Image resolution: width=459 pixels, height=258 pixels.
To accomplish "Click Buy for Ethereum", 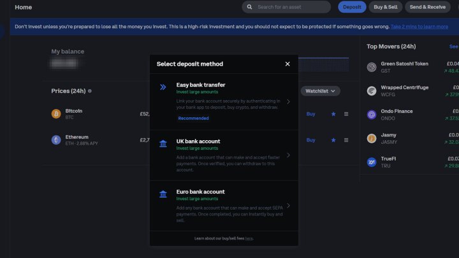I will pyautogui.click(x=310, y=140).
